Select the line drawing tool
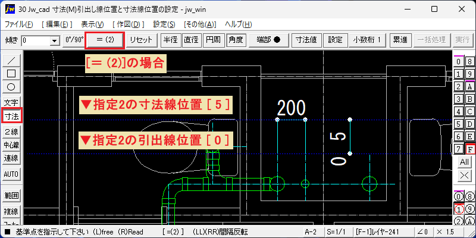 pos(11,61)
